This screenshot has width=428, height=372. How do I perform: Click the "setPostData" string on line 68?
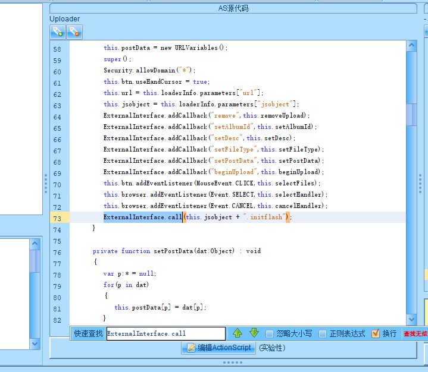[x=234, y=161]
